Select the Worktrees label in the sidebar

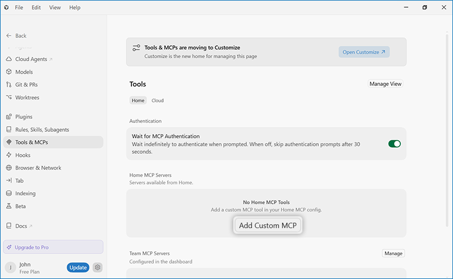[27, 97]
